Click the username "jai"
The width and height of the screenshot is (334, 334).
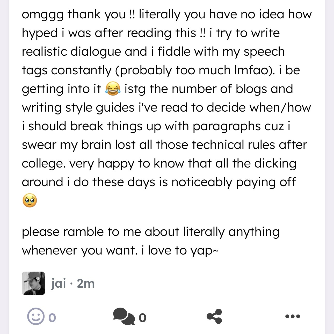click(x=59, y=284)
